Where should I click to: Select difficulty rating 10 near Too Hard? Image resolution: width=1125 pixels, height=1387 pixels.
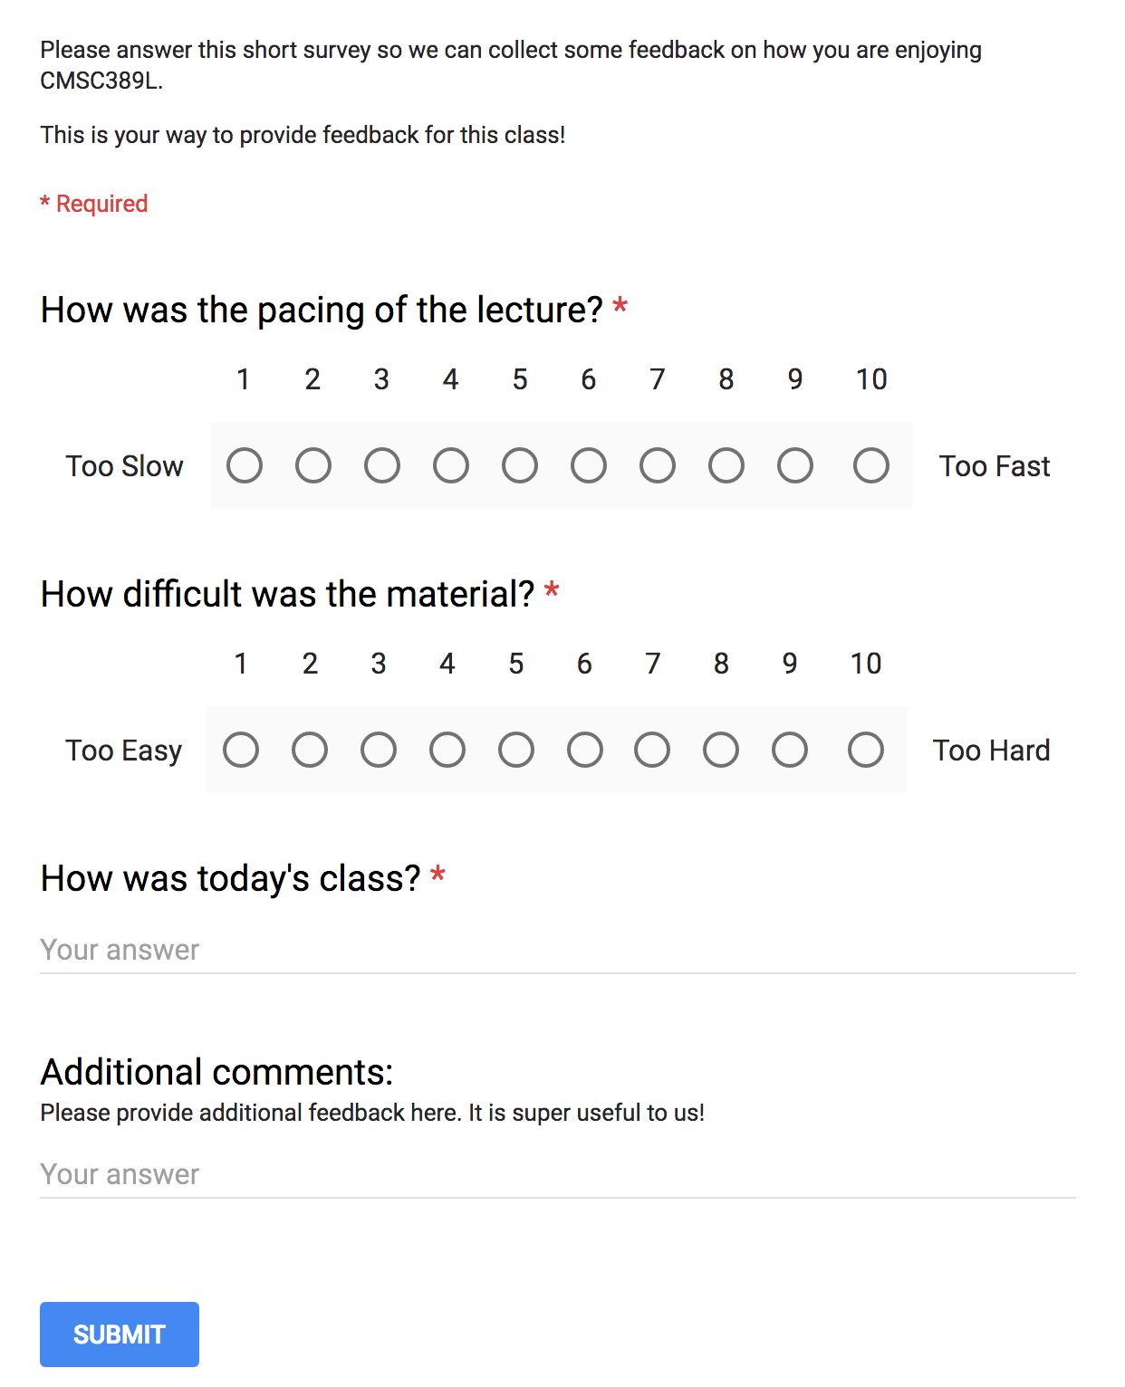pyautogui.click(x=866, y=751)
